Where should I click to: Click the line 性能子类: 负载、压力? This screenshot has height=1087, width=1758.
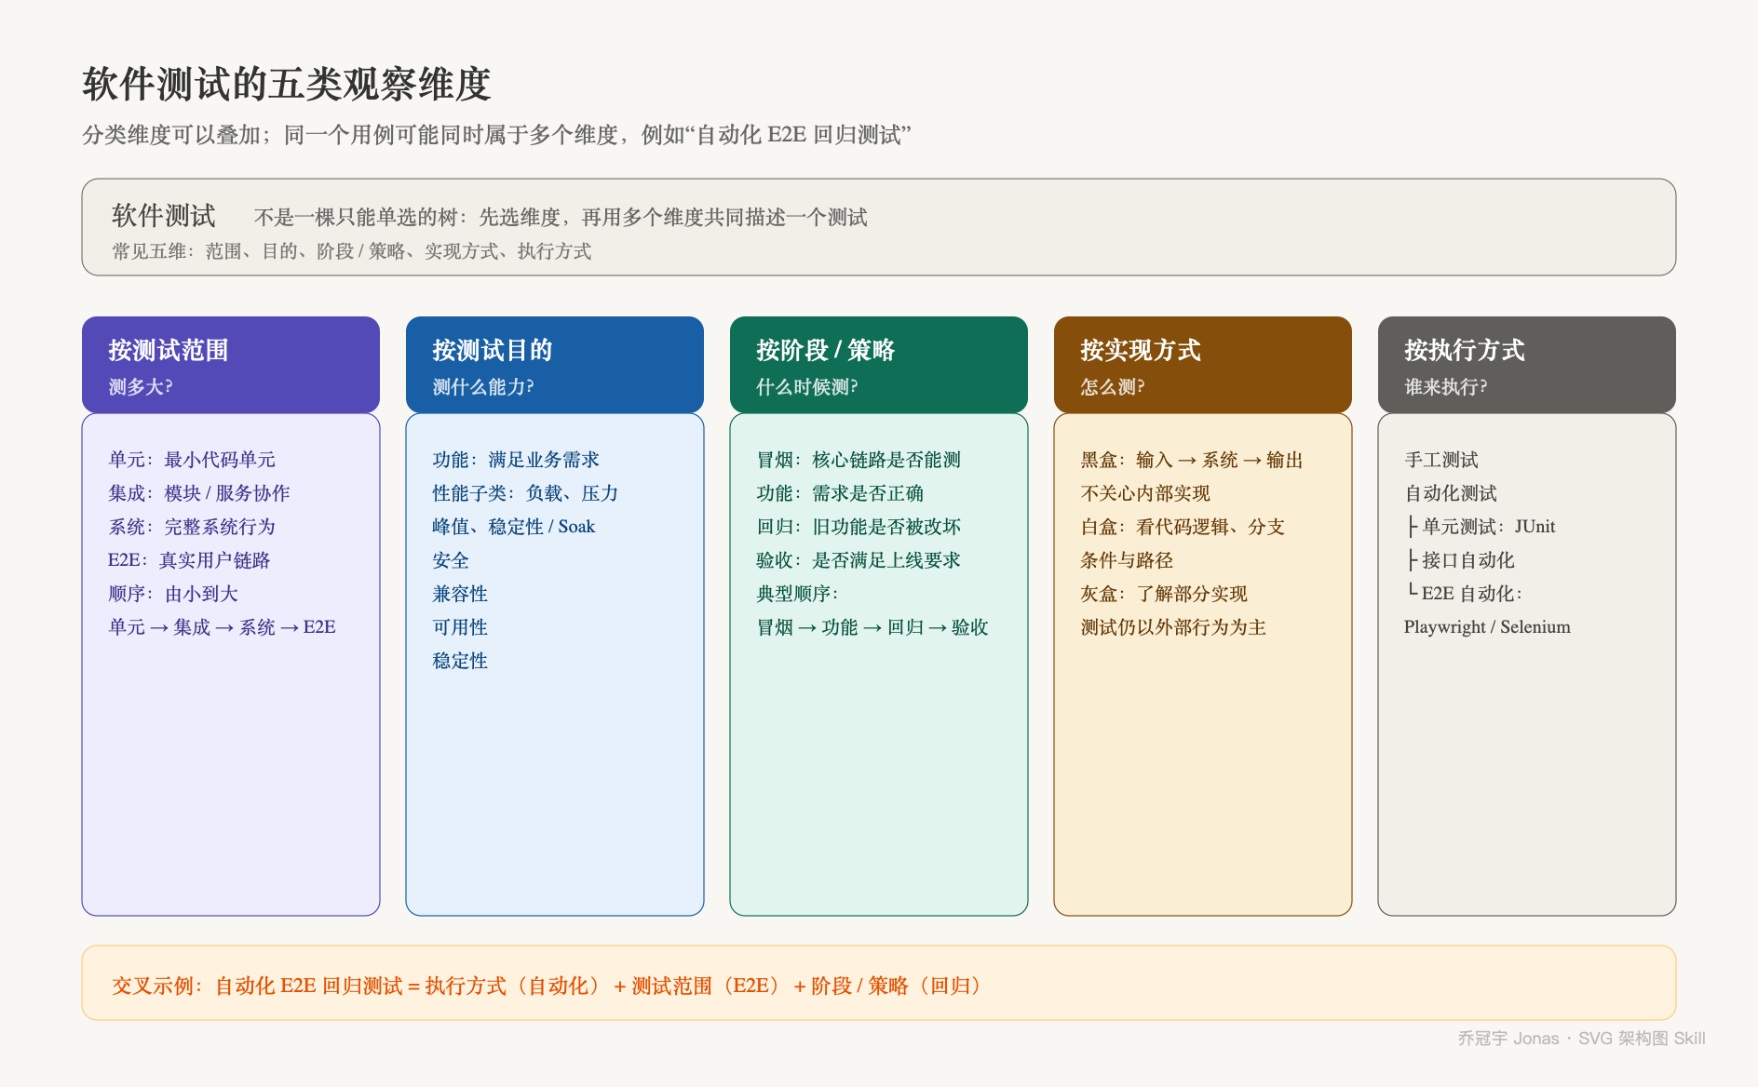525,493
